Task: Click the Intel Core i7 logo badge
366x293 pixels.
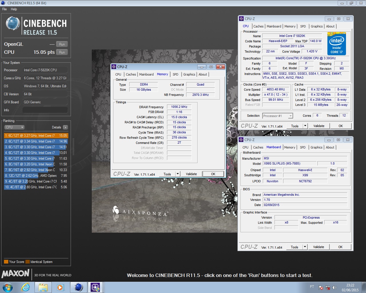Action: click(337, 43)
